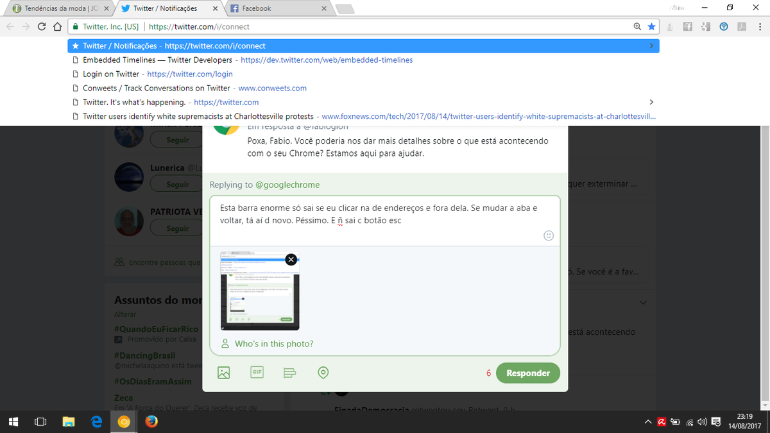Choose the Conweets / Track Conversations suggestion
Screen dimensions: 770x433
pyautogui.click(x=363, y=88)
